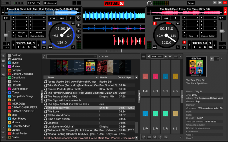
Task: Click the eject icon on deck 1
Action: (x=73, y=47)
